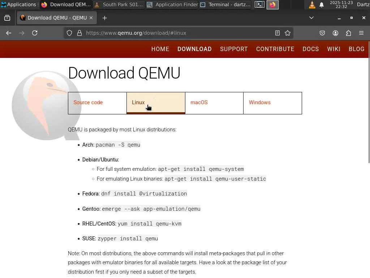Viewport: 370px width, 278px height.
Task: Open the SUPPORT nav link
Action: (234, 49)
